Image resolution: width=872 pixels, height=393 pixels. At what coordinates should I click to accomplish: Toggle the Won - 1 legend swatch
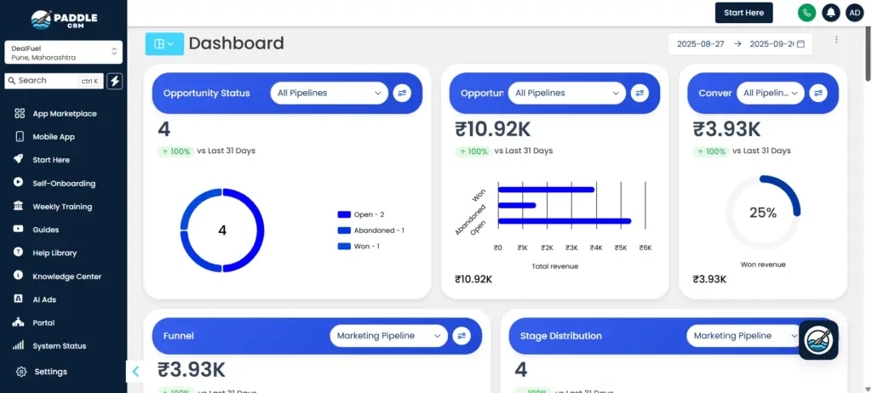coord(344,246)
